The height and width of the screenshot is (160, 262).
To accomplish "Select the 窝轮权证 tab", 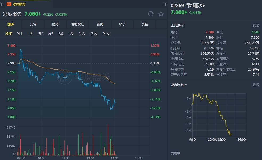I will click(78, 24).
